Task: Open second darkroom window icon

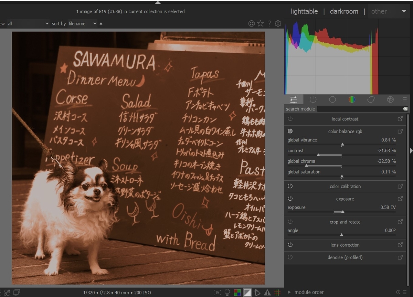Action: 17,293
